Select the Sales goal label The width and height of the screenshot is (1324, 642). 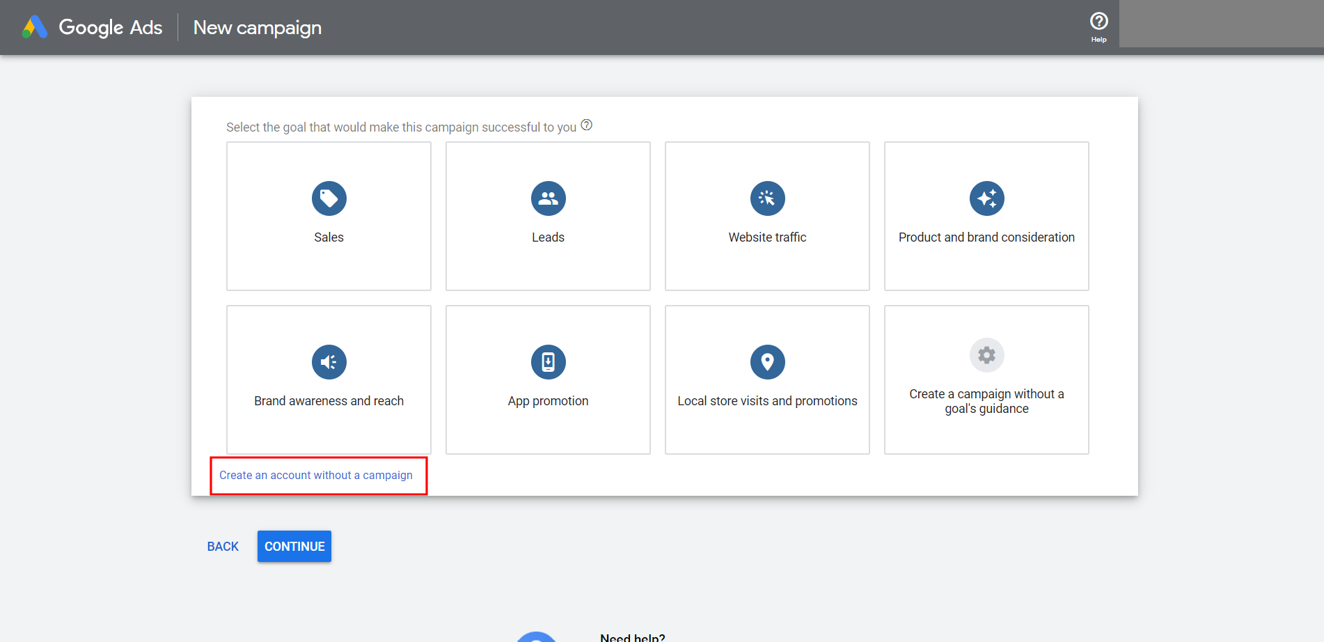pyautogui.click(x=329, y=237)
